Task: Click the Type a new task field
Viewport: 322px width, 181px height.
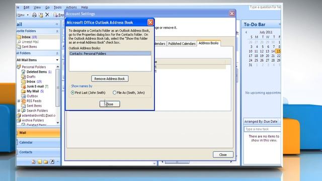Action: pyautogui.click(x=262, y=129)
